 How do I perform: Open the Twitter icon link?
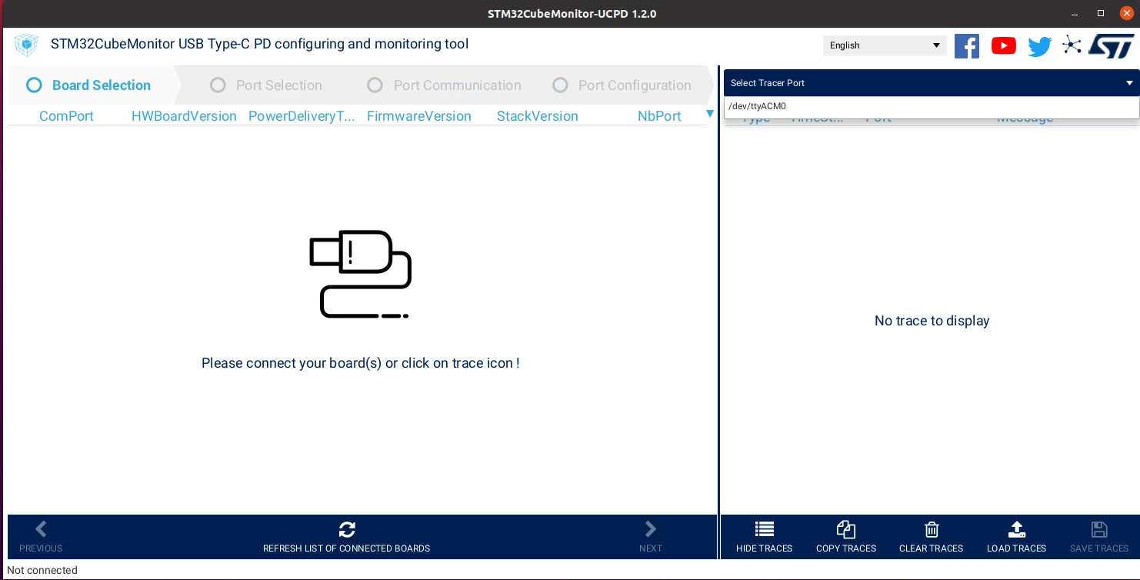pos(1039,47)
